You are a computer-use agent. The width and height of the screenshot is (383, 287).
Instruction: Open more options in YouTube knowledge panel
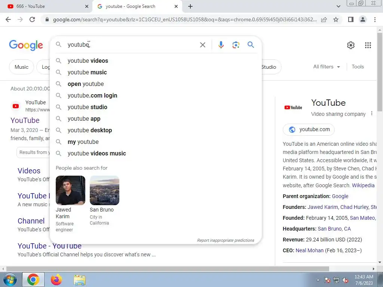(x=371, y=114)
